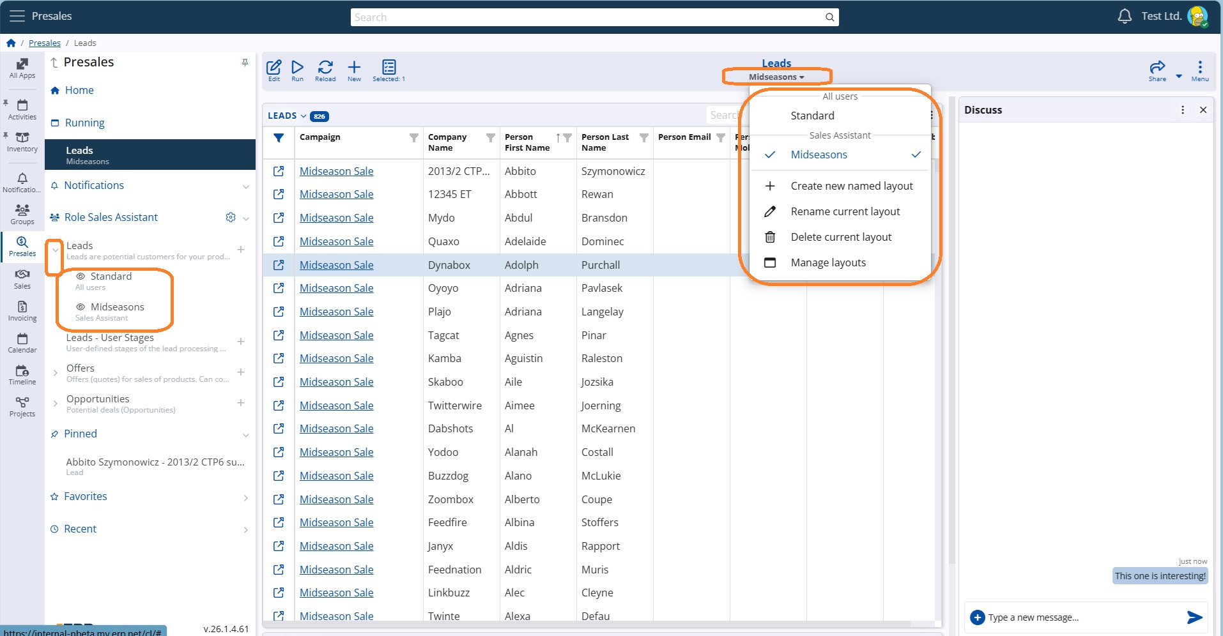
Task: Choose Delete current layout
Action: 840,237
